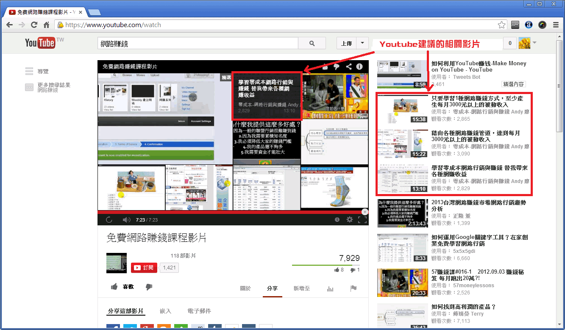Click the Chrome address bar URL
Screen dimensions: 565x330
[x=113, y=25]
